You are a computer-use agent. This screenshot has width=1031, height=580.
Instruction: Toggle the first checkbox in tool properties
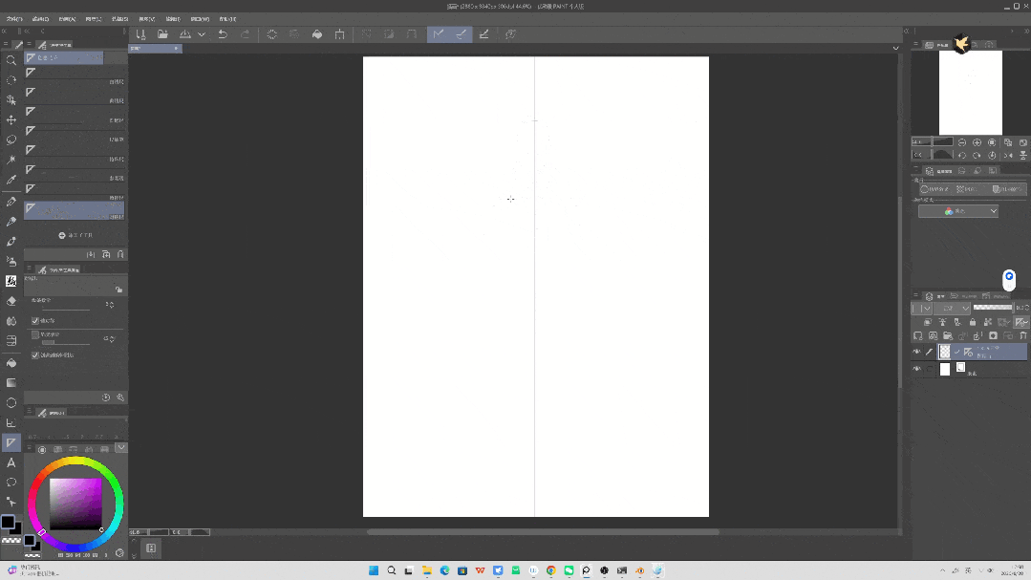35,321
